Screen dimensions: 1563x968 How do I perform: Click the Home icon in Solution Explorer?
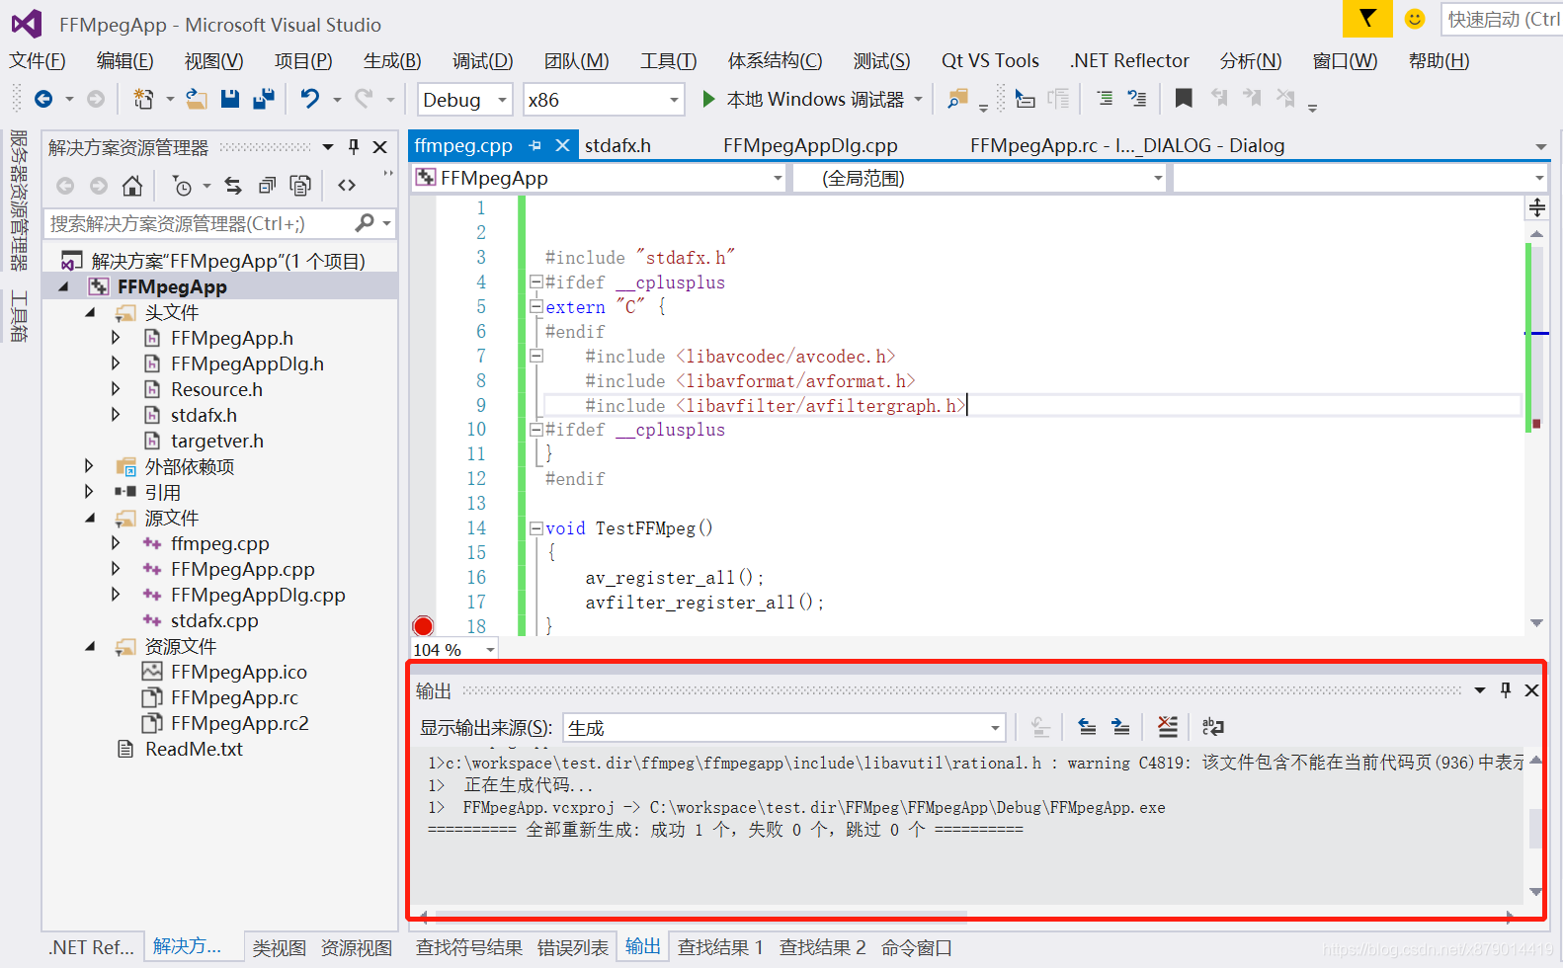(x=132, y=186)
